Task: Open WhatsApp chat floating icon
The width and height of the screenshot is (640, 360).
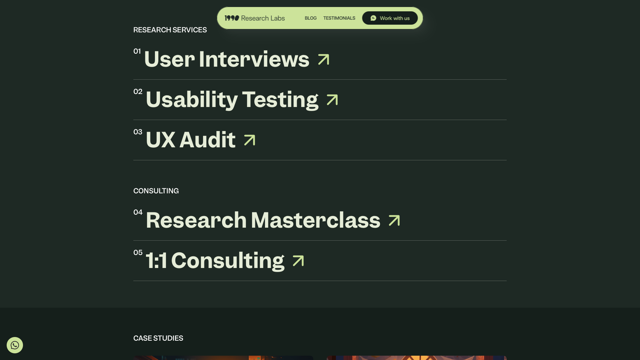Action: pyautogui.click(x=15, y=345)
